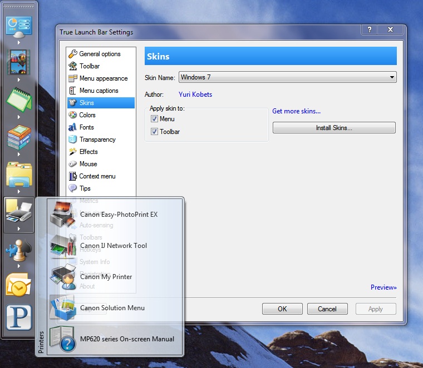The width and height of the screenshot is (423, 368).
Task: Click the Tips speech bubble icon
Action: click(72, 188)
